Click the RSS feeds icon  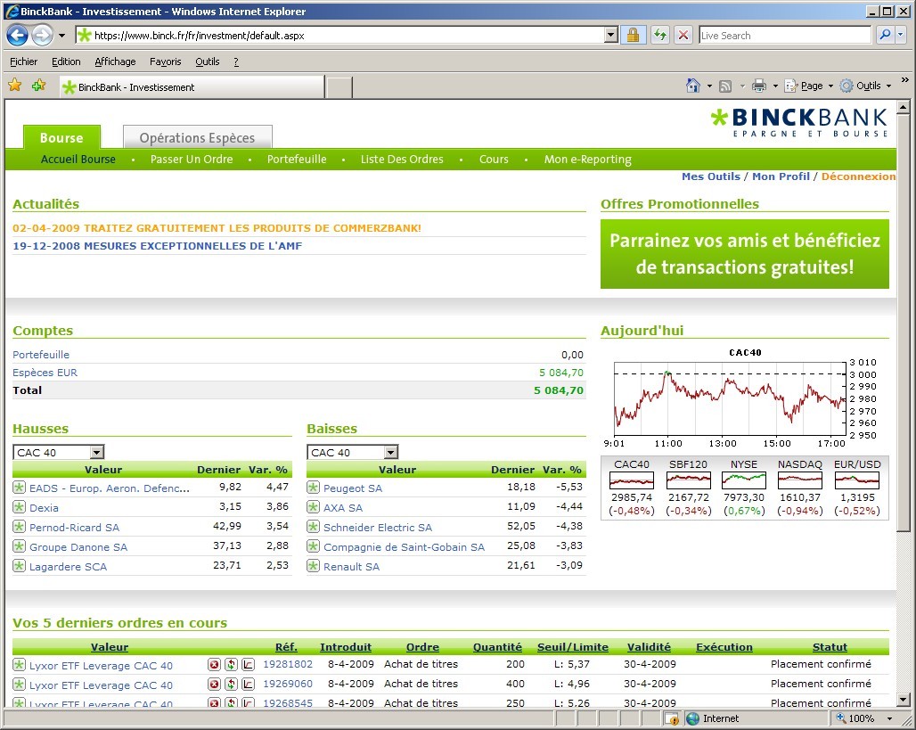pos(725,86)
